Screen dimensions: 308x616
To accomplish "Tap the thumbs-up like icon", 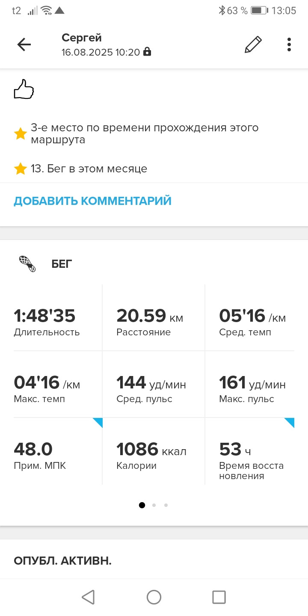I will coord(24,89).
